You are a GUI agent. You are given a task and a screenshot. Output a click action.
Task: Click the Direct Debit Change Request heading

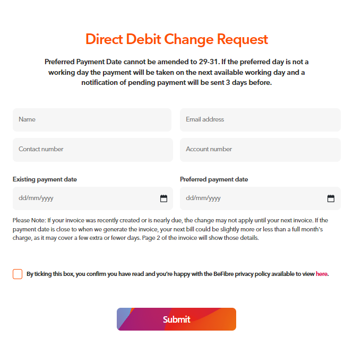(x=177, y=39)
